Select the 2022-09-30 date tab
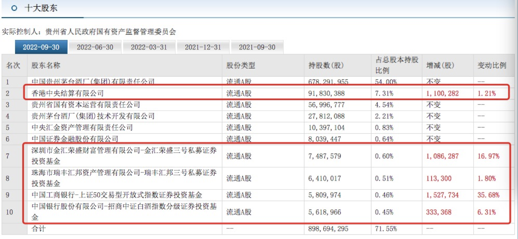This screenshot has height=239, width=518. click(41, 47)
